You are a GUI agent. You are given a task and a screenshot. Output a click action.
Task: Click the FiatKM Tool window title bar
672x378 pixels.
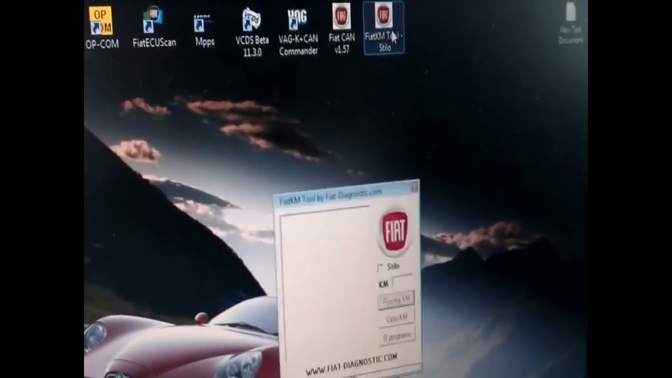pyautogui.click(x=346, y=193)
